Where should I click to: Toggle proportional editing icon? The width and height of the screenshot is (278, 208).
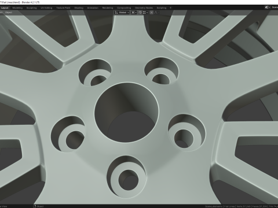tap(152, 13)
